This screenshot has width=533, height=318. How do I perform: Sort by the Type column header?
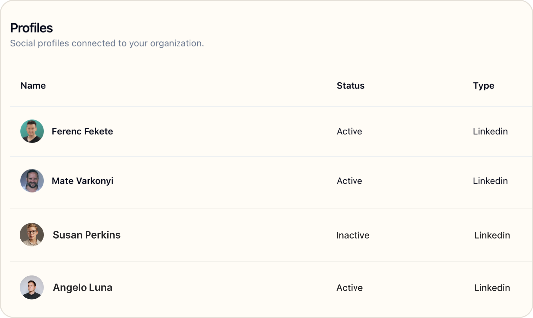(x=483, y=86)
